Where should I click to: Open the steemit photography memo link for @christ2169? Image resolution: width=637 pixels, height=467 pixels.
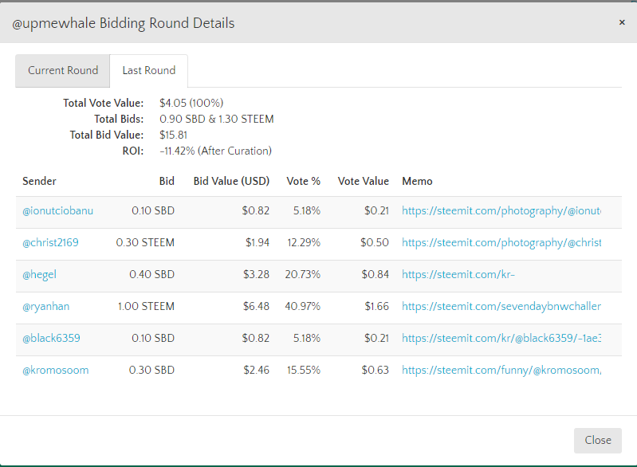point(501,242)
